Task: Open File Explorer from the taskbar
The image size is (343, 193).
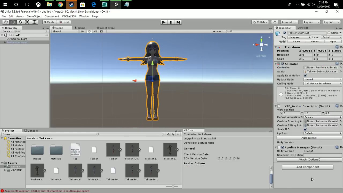Action: pyautogui.click(x=49, y=4)
